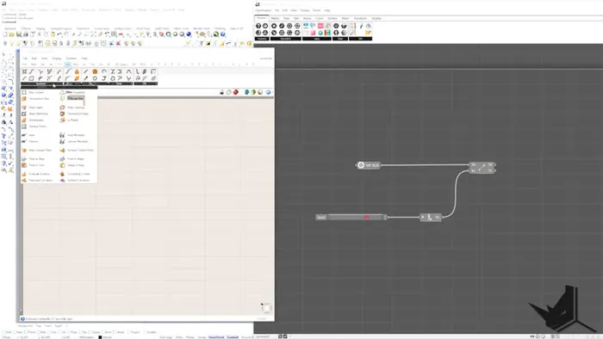603x339 pixels.
Task: Open Mesh tab in Grasshopper
Action: click(345, 18)
